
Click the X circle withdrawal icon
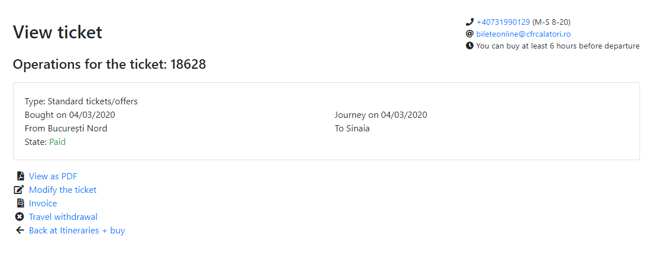pyautogui.click(x=20, y=217)
